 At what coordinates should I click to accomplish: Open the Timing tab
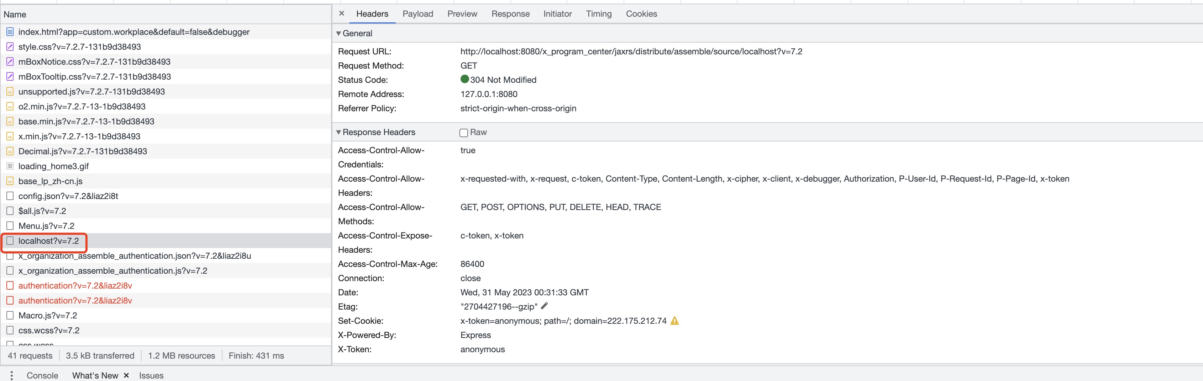(x=598, y=14)
